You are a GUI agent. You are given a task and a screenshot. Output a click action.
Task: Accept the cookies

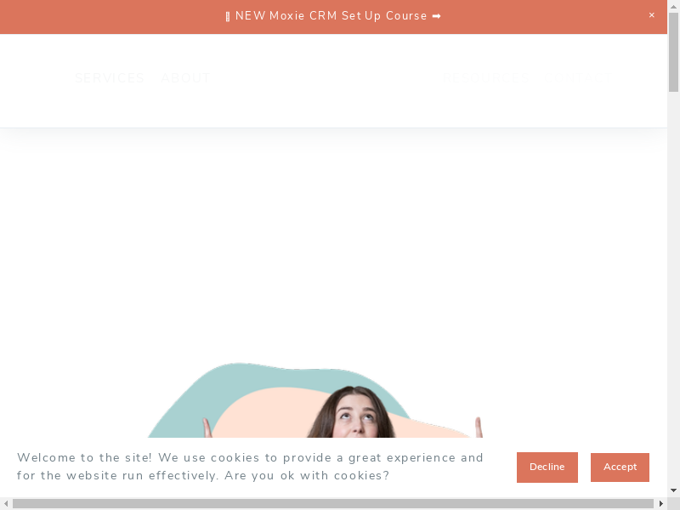(620, 467)
